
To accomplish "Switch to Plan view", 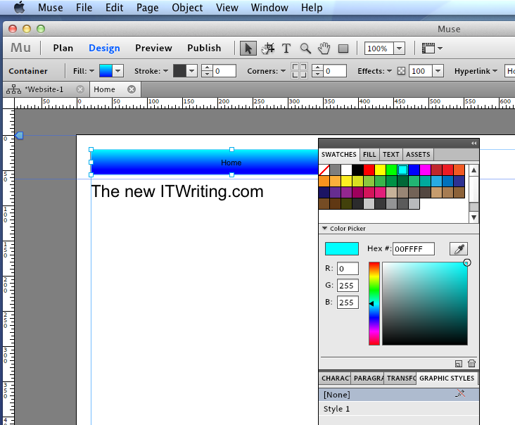I will [x=63, y=48].
